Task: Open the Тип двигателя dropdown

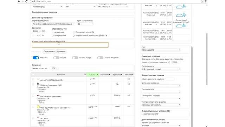Action: 161,92
